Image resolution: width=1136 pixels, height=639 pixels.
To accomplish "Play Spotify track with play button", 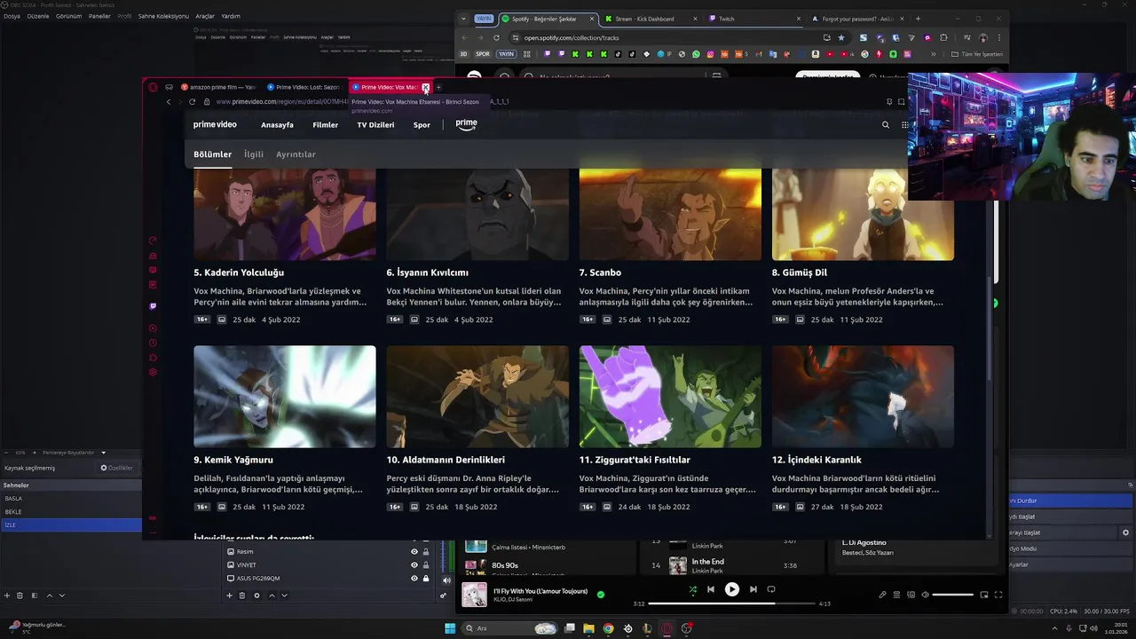I will [x=731, y=589].
